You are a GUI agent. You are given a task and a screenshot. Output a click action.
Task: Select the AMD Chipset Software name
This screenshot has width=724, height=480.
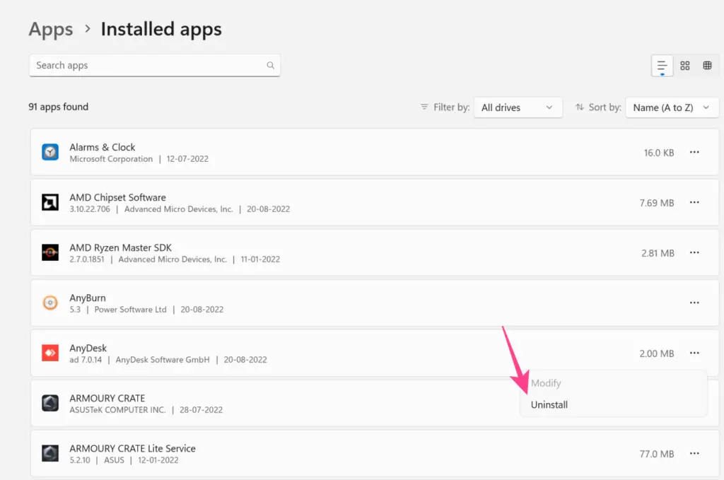point(117,197)
